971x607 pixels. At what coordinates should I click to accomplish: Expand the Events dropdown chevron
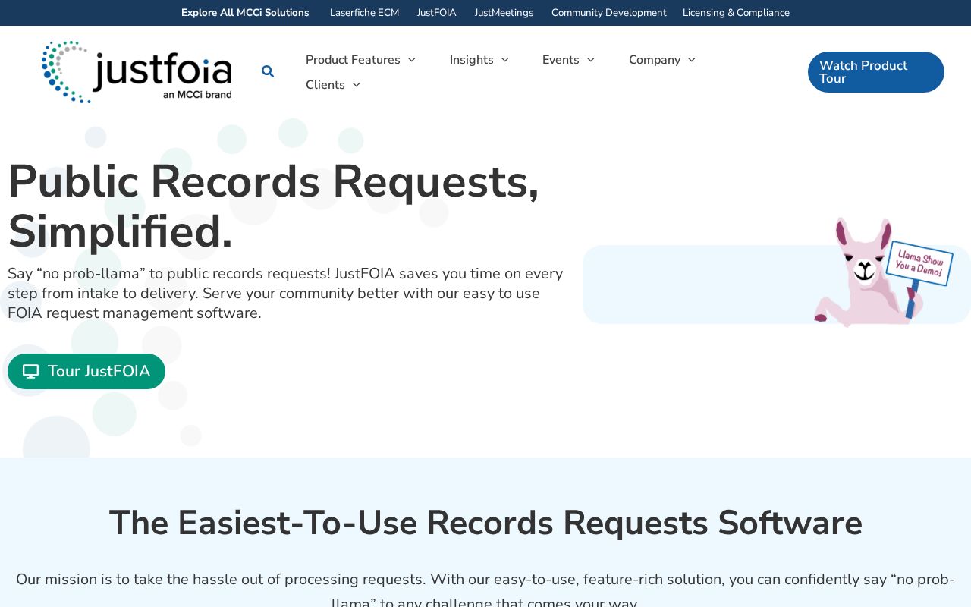591,60
